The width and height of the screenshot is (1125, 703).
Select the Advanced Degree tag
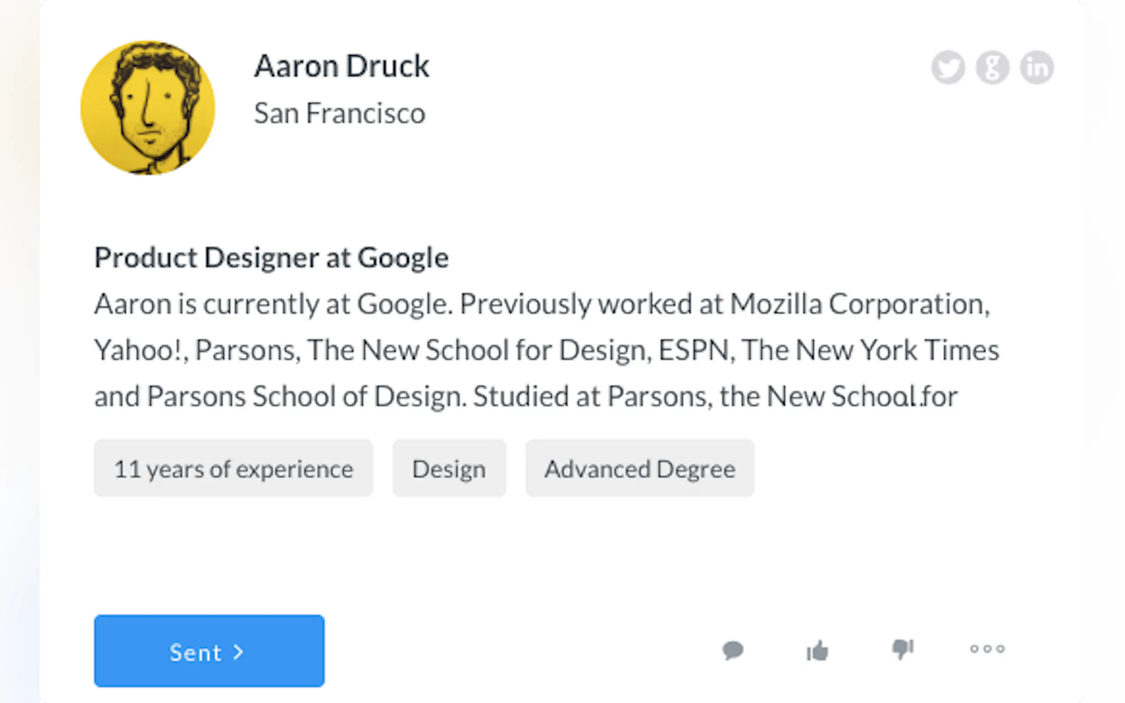(640, 469)
